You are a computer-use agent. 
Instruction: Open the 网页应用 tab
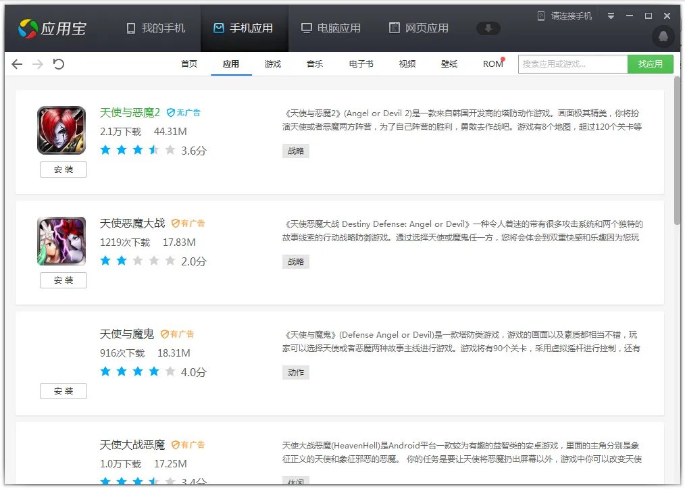[x=418, y=28]
